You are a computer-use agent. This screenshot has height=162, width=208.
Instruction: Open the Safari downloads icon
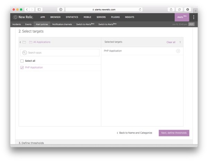click(188, 9)
